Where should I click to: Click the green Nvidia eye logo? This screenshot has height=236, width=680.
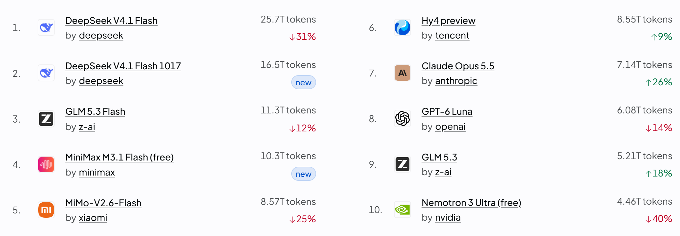403,210
